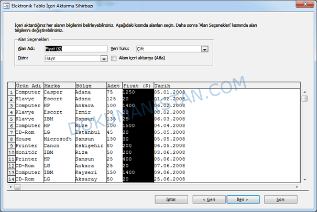Finish with the Son button
Viewport: 317px width, 212px height.
[281, 199]
